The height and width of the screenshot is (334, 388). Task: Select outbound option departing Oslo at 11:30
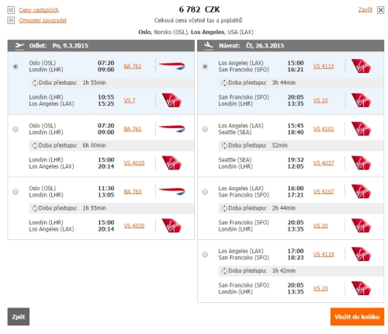click(16, 192)
